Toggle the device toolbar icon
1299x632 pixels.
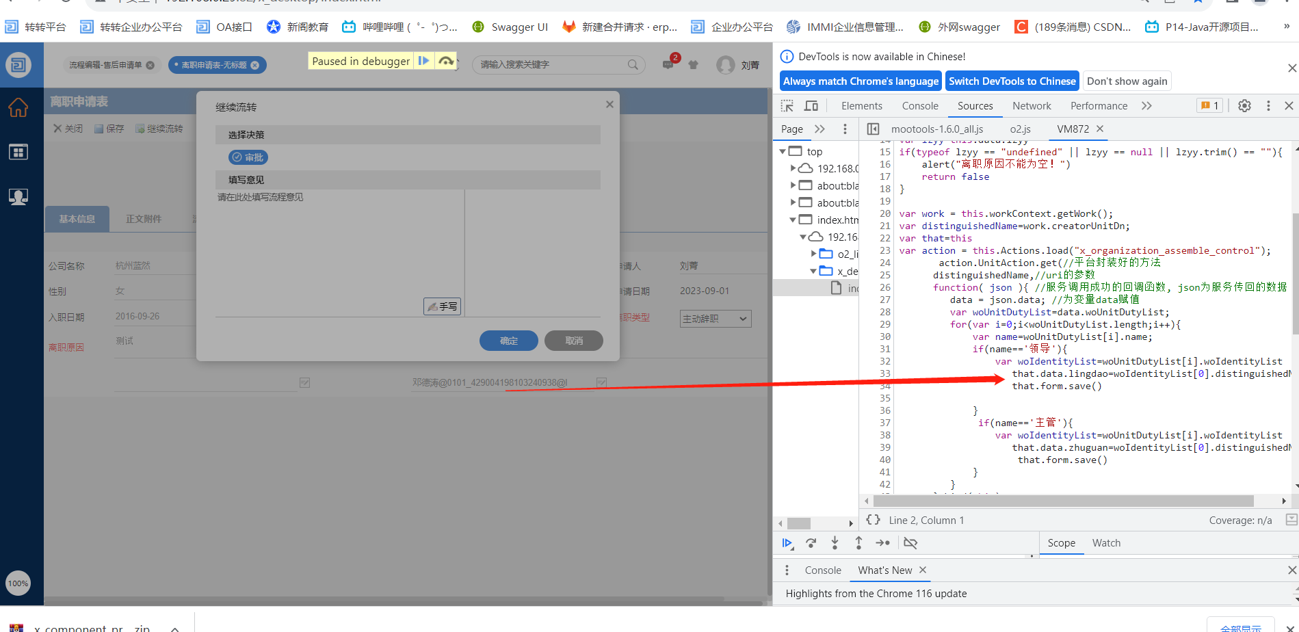811,106
